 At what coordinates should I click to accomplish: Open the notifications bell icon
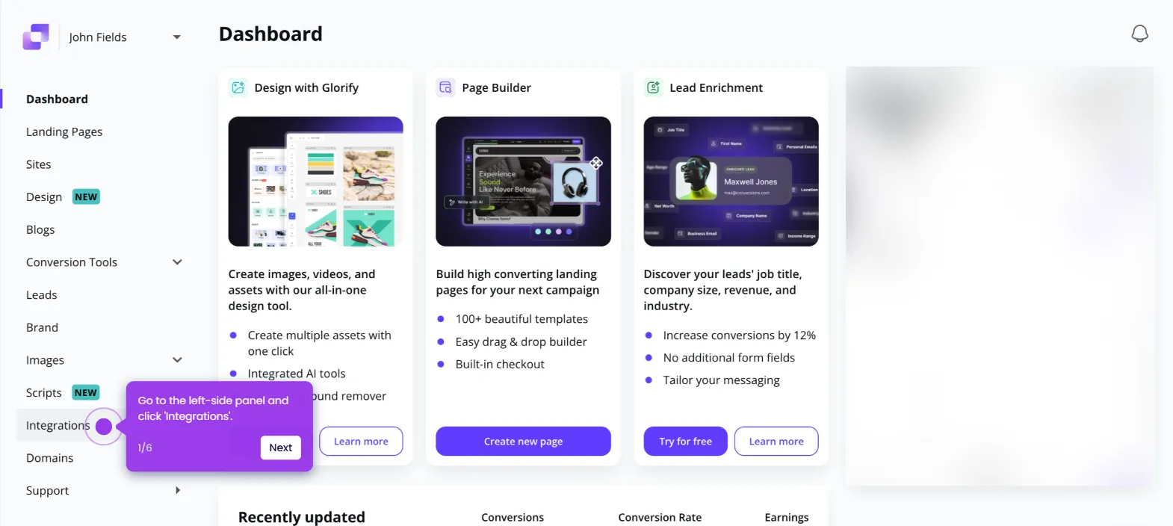point(1139,34)
